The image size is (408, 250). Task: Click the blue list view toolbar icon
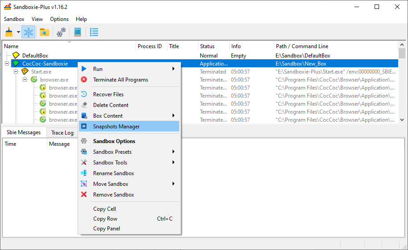click(x=94, y=32)
